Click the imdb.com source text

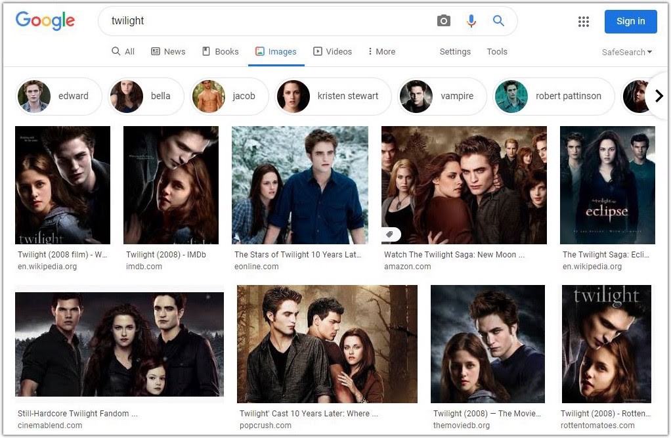point(144,267)
